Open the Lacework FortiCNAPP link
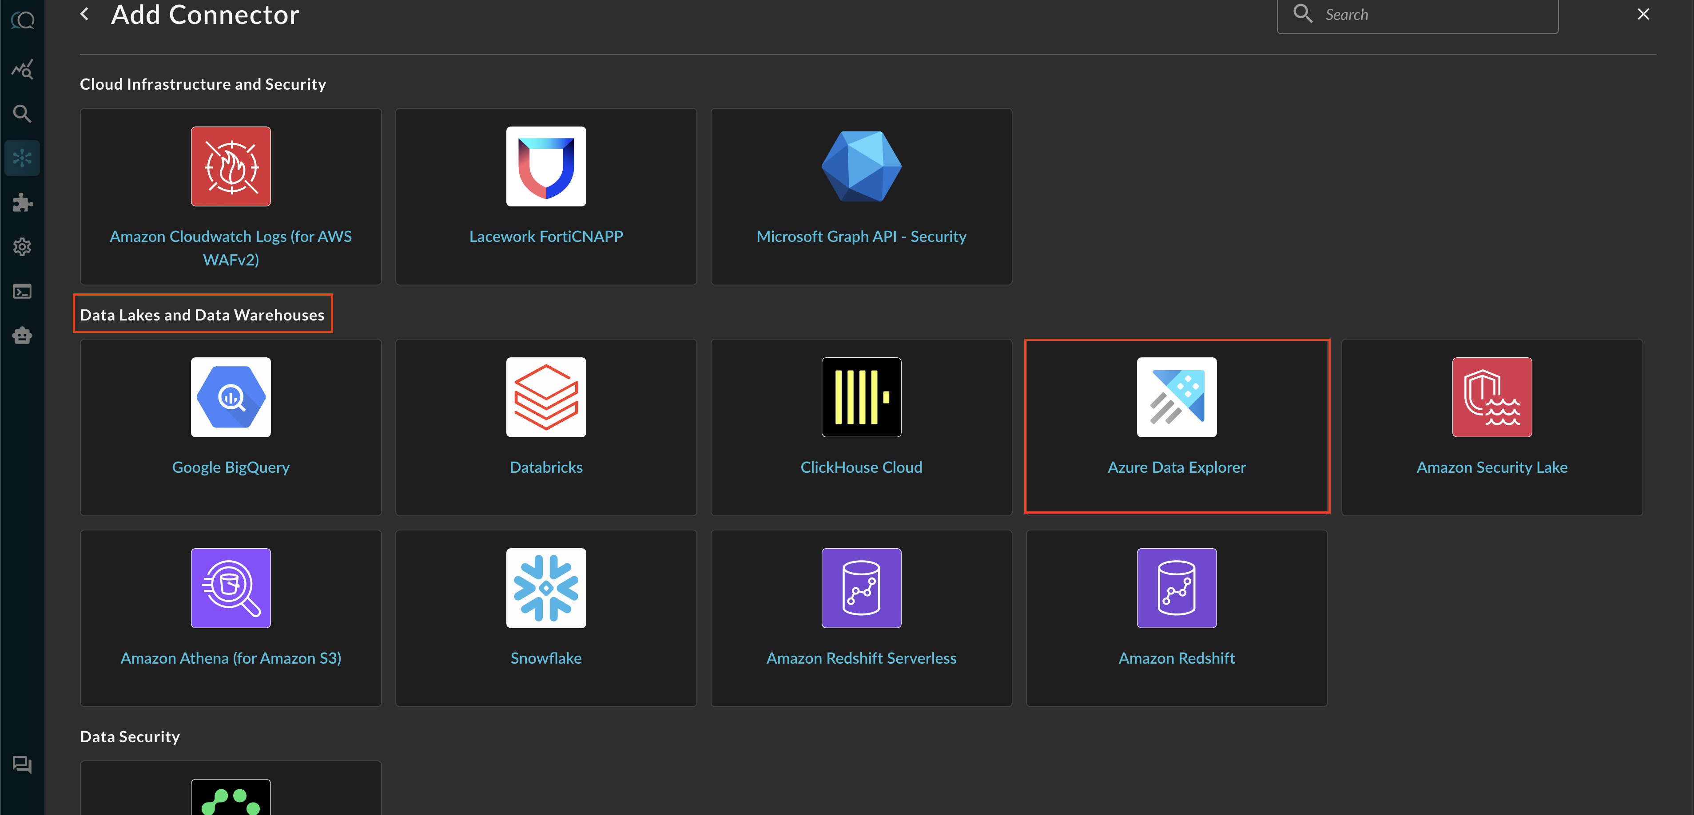The height and width of the screenshot is (815, 1694). point(546,237)
